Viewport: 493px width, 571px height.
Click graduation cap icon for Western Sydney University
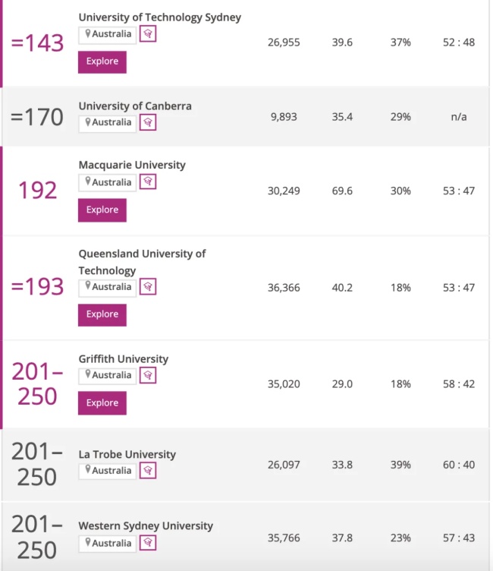pyautogui.click(x=148, y=543)
